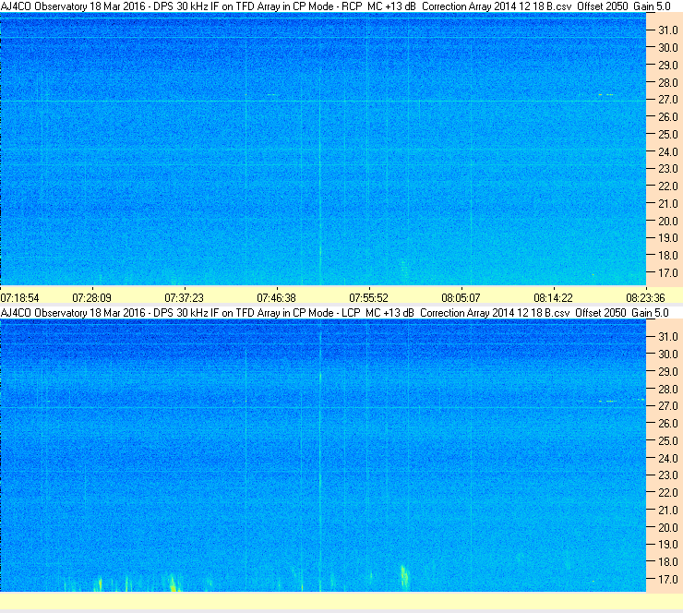Viewport: 683px width, 613px height.
Task: Pick the 28.0 axis value in LCP panel
Action: click(668, 389)
